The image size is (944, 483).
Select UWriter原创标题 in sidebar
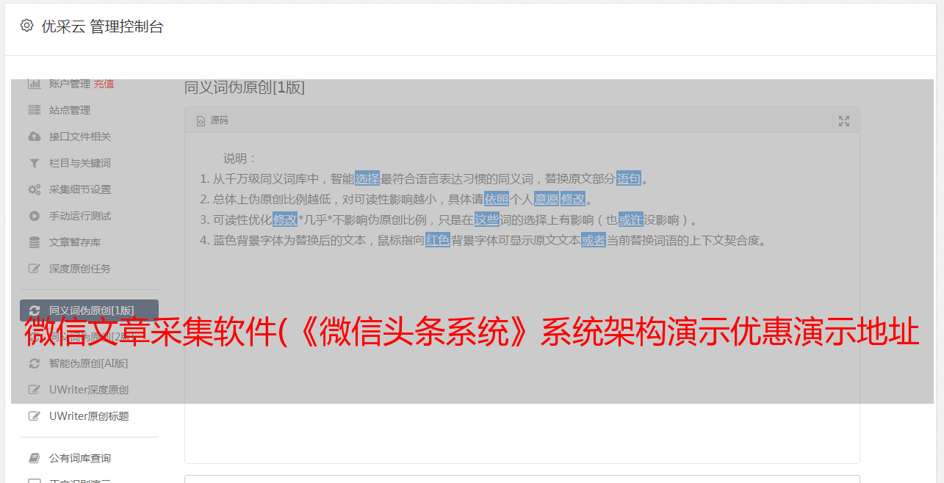tap(89, 416)
